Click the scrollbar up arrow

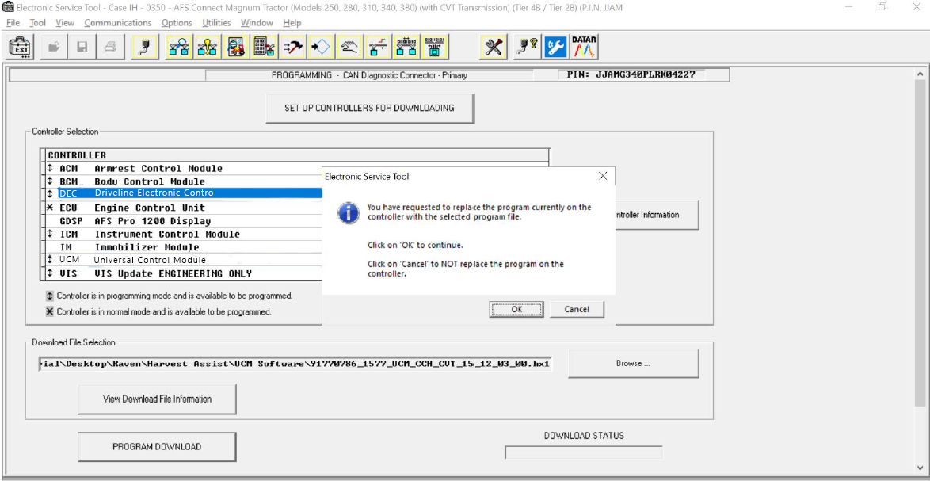point(920,73)
